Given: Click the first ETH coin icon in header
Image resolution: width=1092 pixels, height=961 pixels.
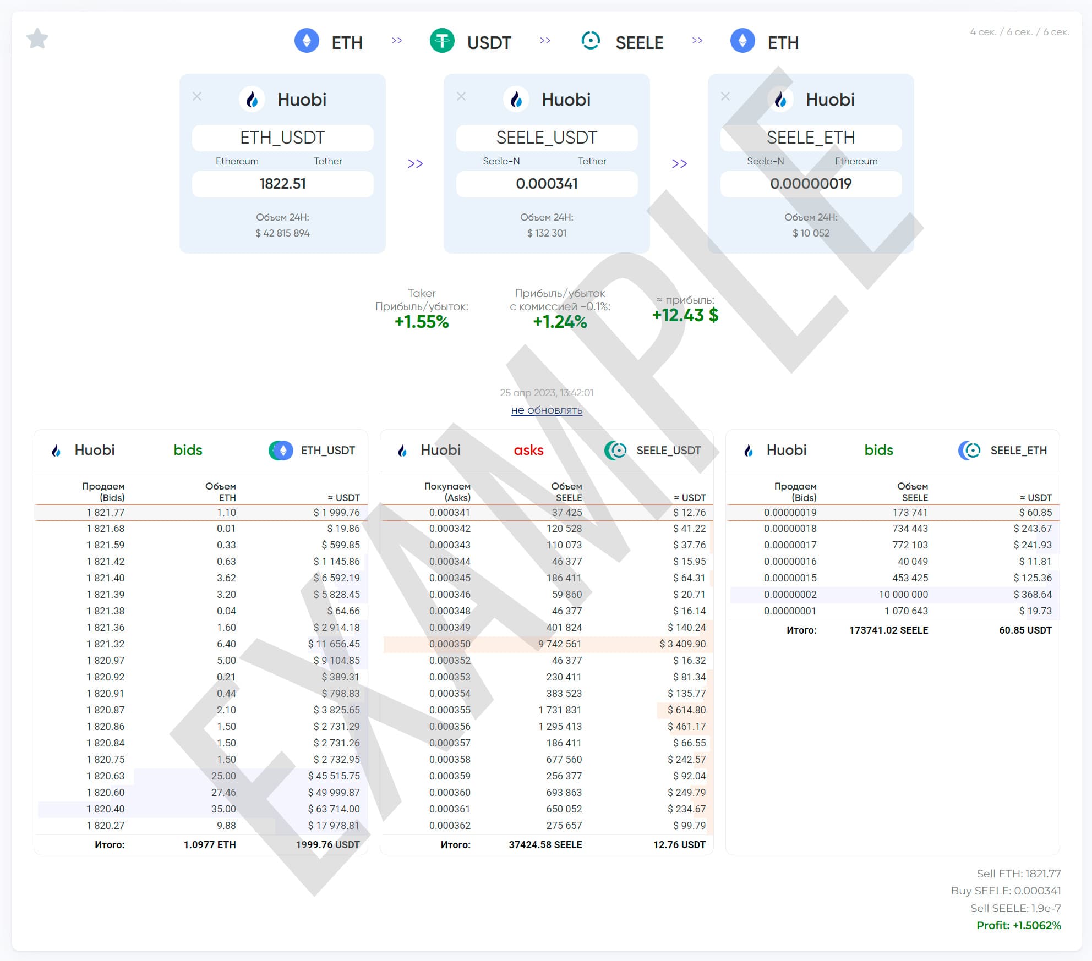Looking at the screenshot, I should [307, 41].
